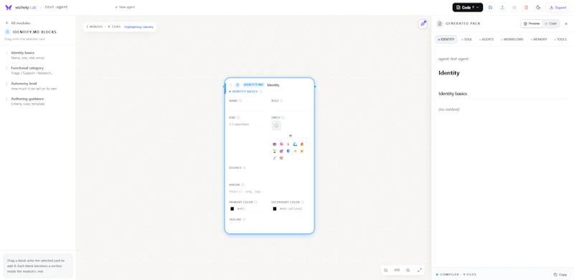Pick the fire emoji in emoji grid

(302, 144)
